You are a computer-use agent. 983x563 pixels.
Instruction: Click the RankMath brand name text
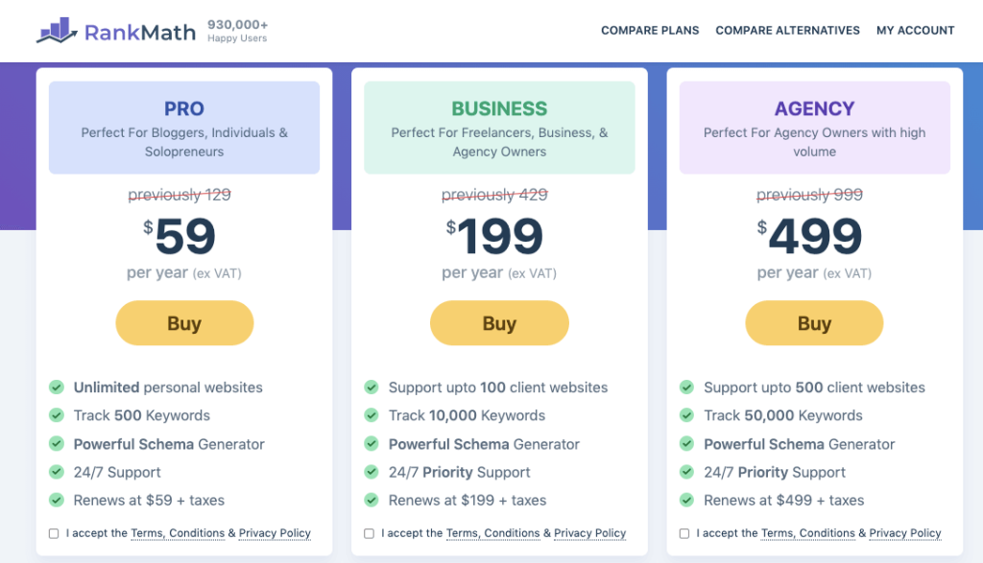click(x=140, y=32)
